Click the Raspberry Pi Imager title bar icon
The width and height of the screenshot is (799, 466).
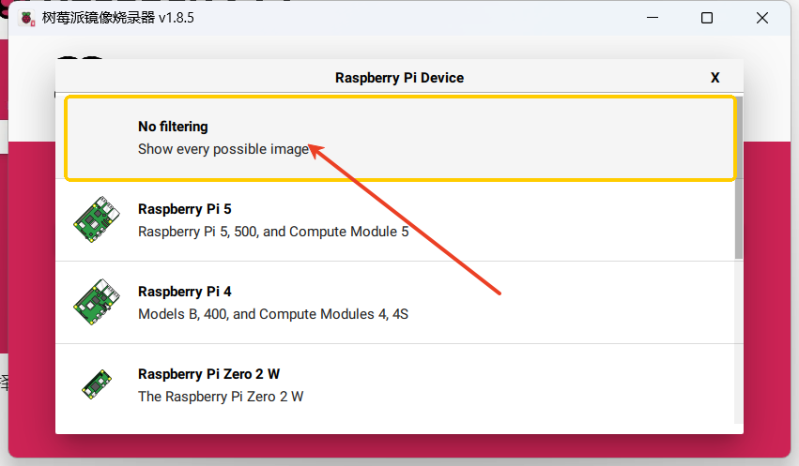click(x=26, y=18)
